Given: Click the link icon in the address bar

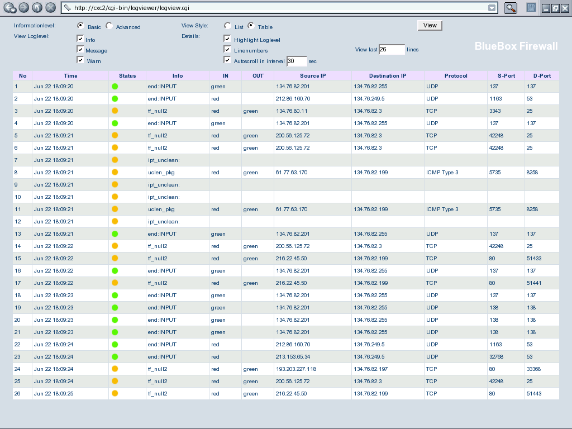Looking at the screenshot, I should point(68,8).
